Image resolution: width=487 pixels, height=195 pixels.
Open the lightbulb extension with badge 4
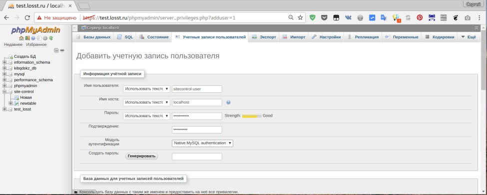coord(396,18)
